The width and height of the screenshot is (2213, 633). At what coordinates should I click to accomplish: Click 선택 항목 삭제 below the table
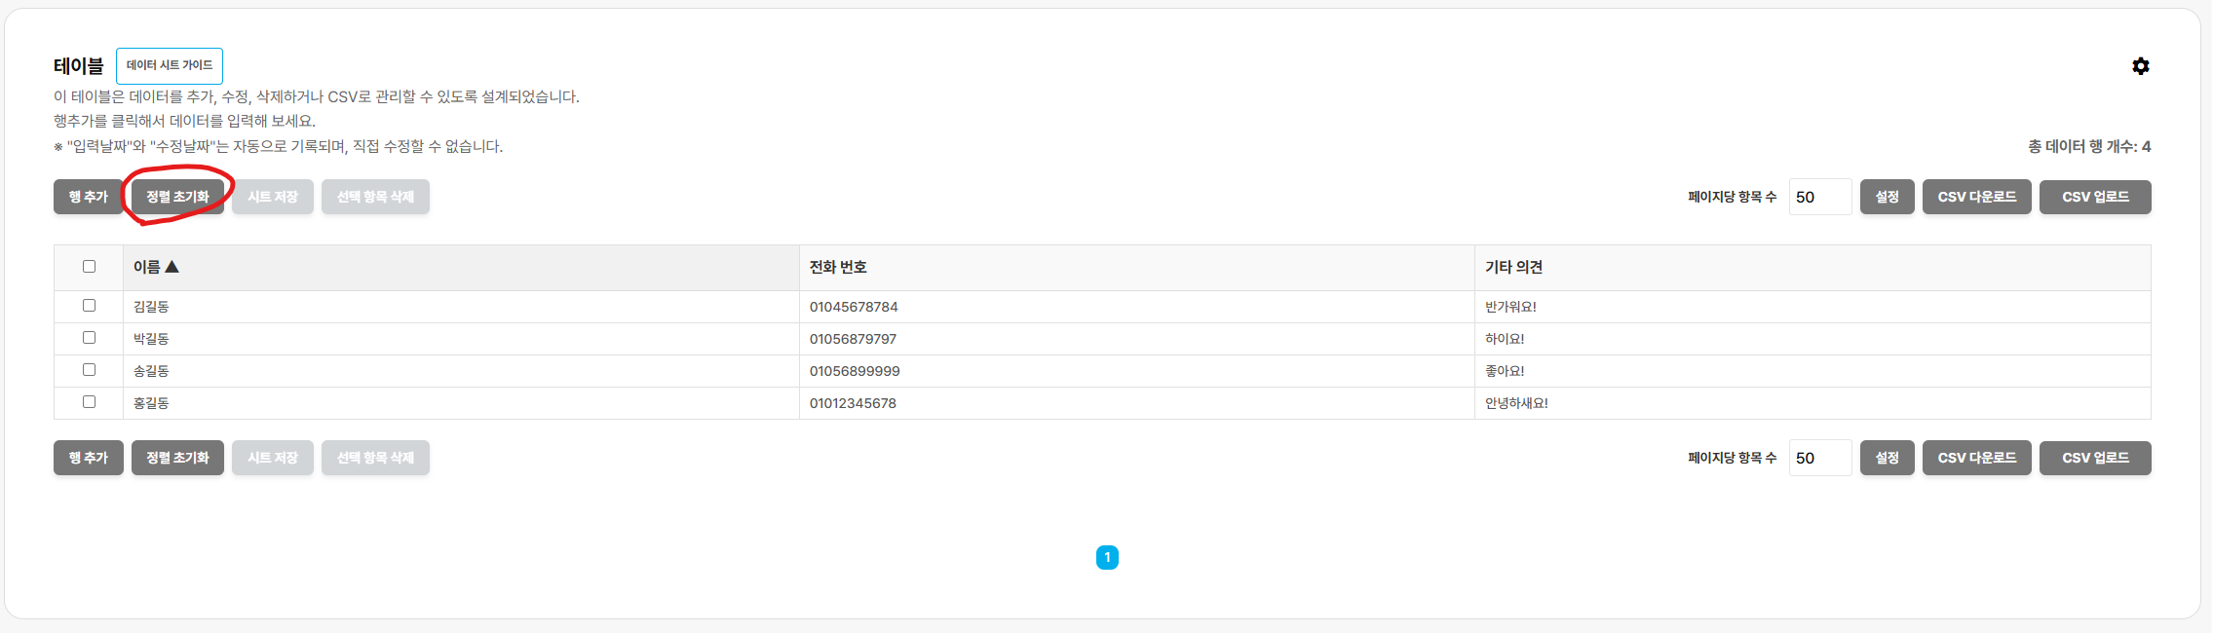pos(375,458)
